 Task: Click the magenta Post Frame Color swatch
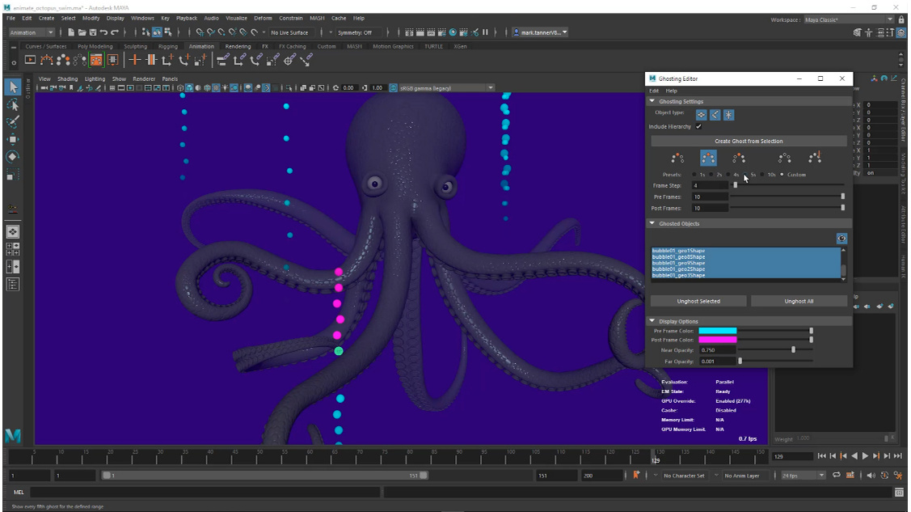717,340
